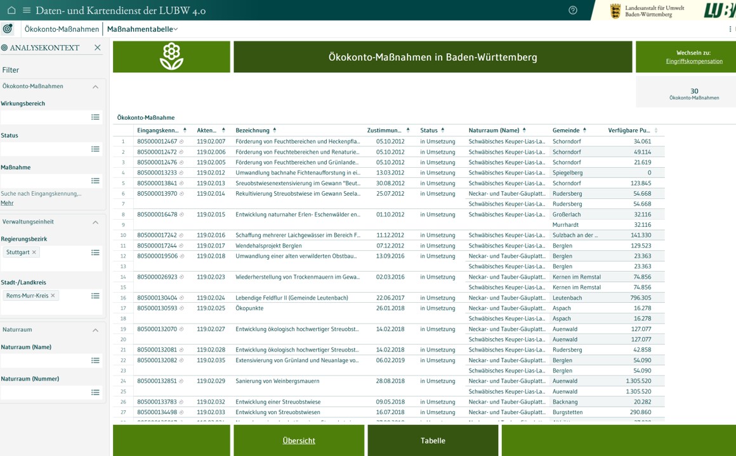
Task: Open the Naturraum (Nummer) filter list icon
Action: coord(95,392)
